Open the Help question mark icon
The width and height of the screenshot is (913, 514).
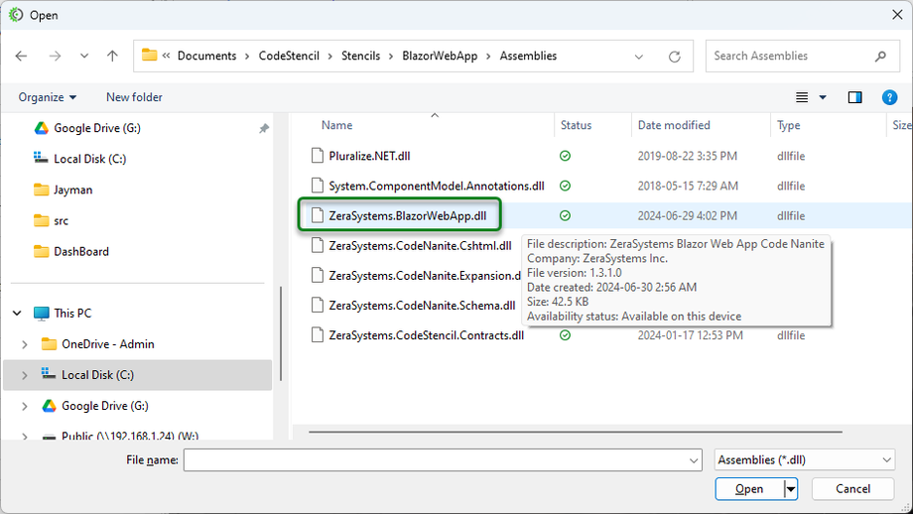pos(889,97)
